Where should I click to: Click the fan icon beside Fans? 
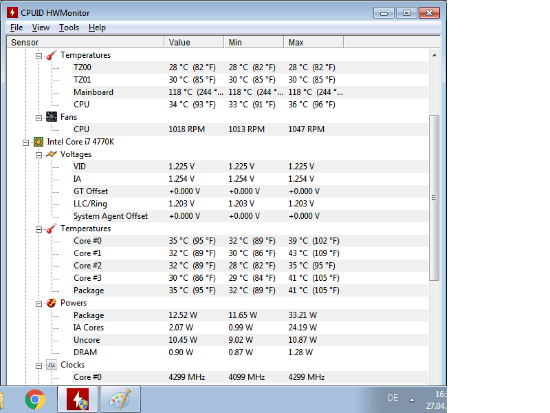51,117
